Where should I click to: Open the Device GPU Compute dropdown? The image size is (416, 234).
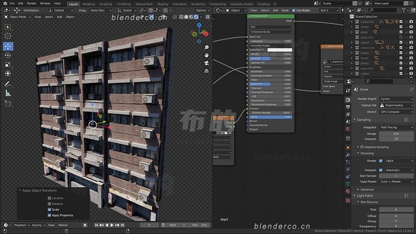[x=396, y=112]
